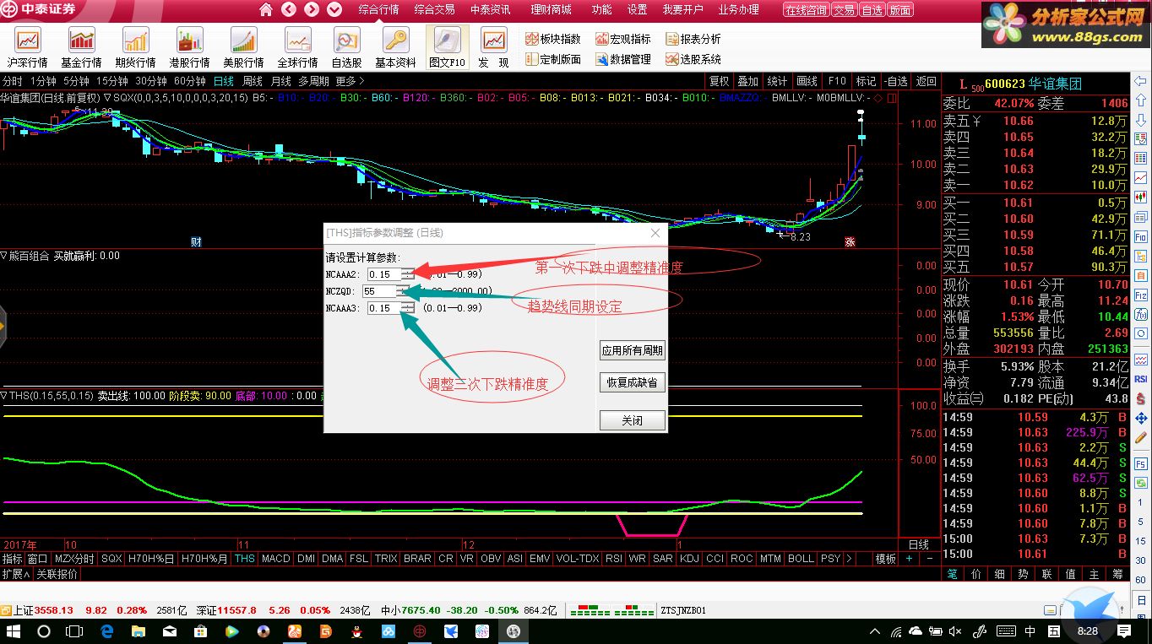Select the BOLL indicator tab
Image resolution: width=1152 pixels, height=644 pixels.
[x=800, y=559]
